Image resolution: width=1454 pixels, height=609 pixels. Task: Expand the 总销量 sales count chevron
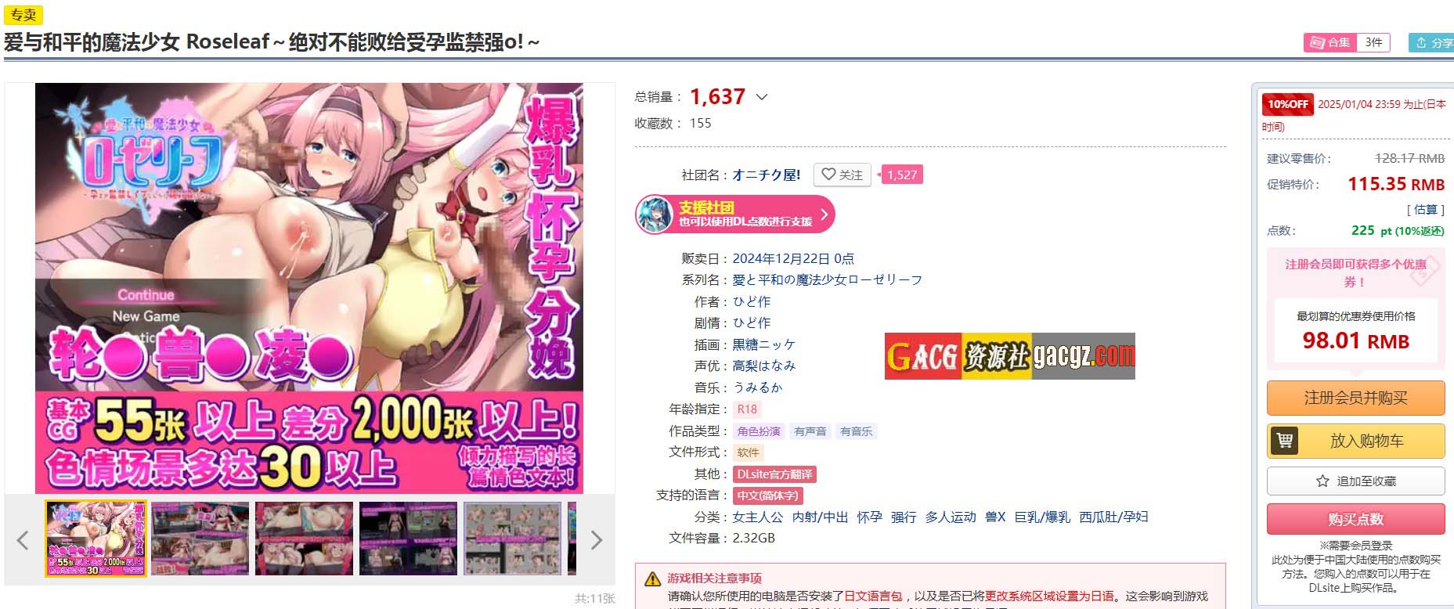(x=762, y=97)
